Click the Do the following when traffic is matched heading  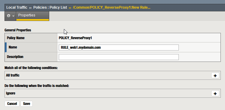[x=37, y=86]
